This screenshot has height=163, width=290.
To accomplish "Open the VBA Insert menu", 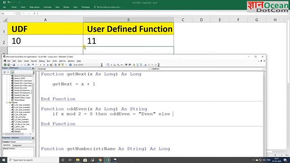I will click(x=26, y=61).
